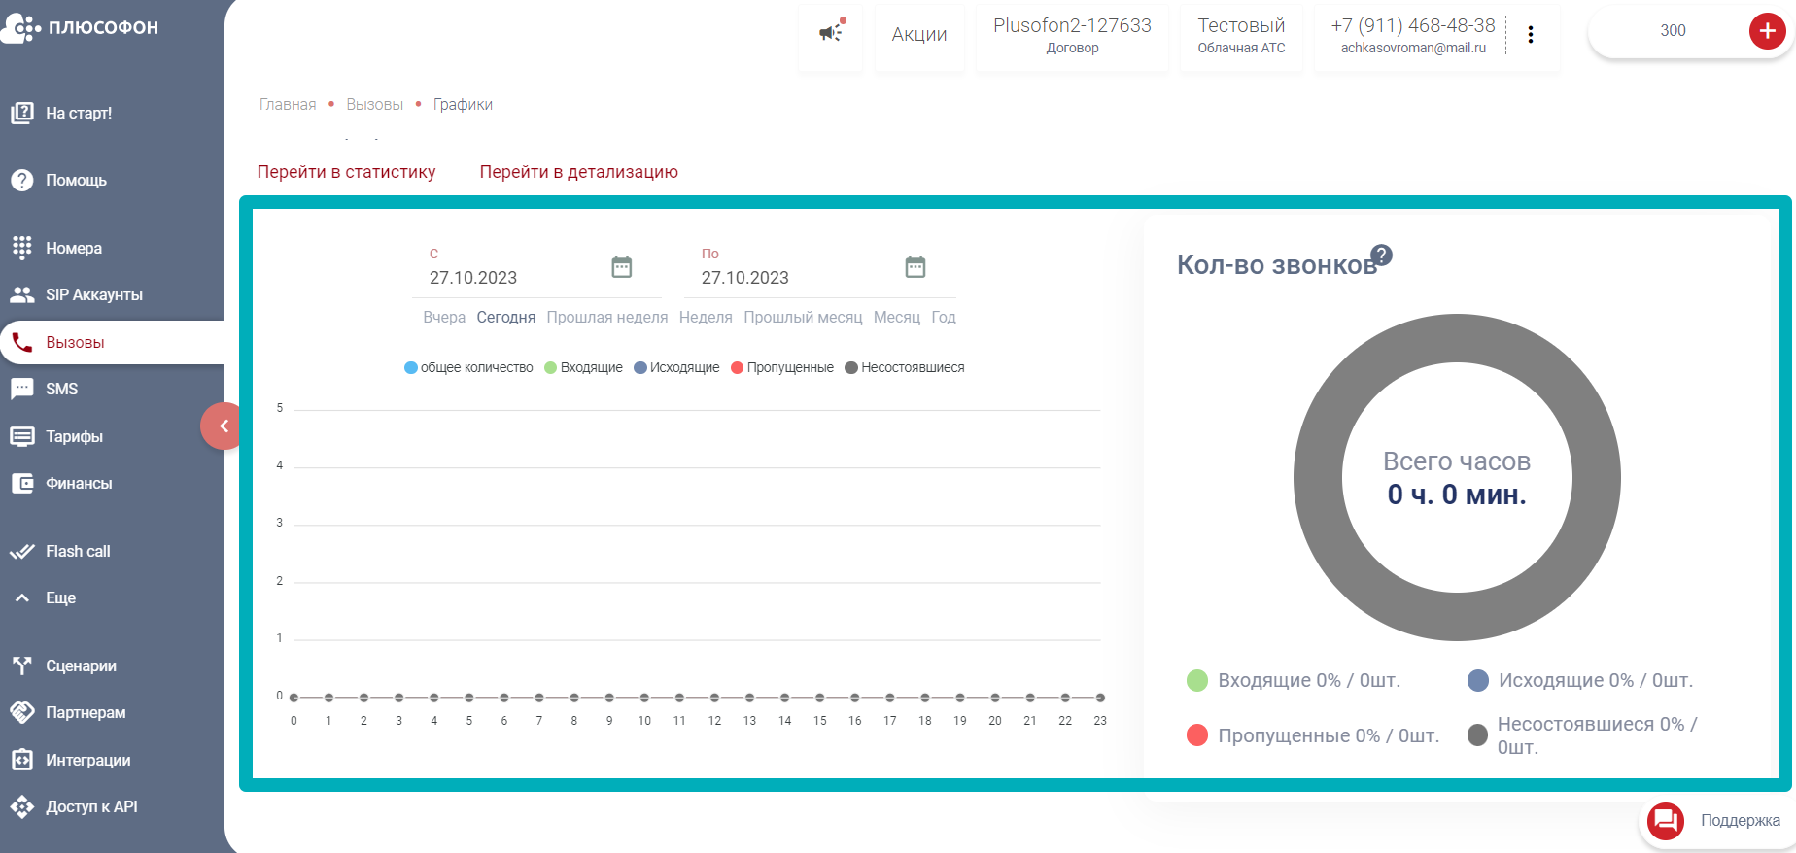1796x853 pixels.
Task: Go to «Перейти в детализацию»
Action: click(579, 172)
